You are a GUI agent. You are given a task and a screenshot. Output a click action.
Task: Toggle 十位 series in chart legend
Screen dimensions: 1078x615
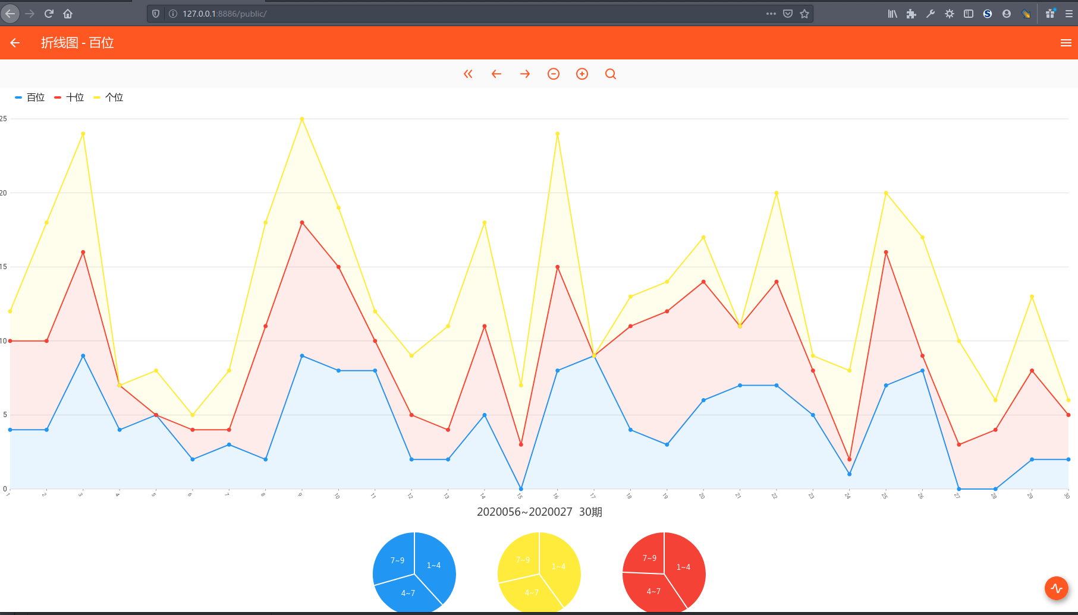coord(69,97)
